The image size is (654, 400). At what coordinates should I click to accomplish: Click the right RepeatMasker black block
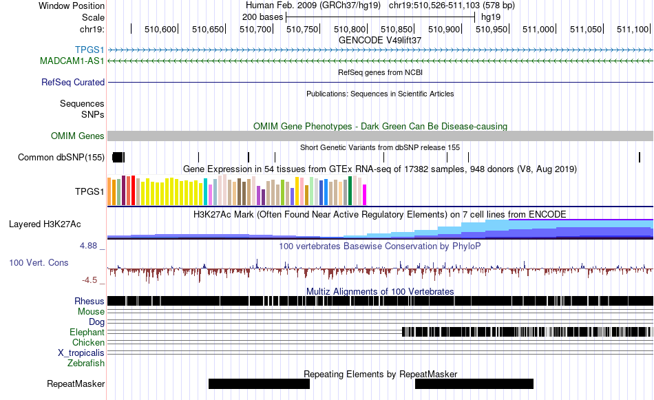[x=474, y=383]
